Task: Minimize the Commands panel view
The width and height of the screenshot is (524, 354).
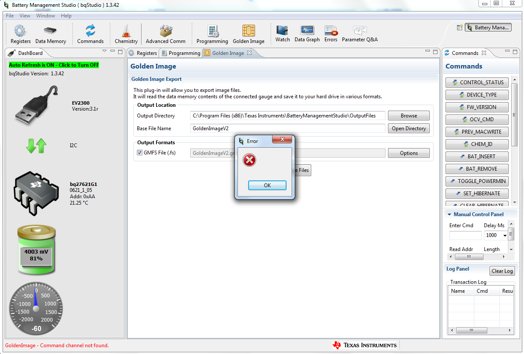Action: pyautogui.click(x=507, y=51)
